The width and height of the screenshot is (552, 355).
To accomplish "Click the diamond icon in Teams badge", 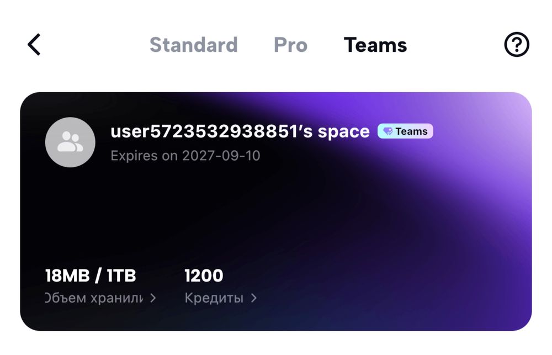I will coord(388,131).
